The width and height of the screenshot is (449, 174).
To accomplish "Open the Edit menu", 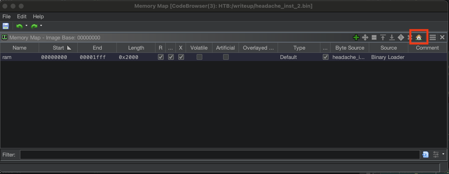I will (22, 16).
